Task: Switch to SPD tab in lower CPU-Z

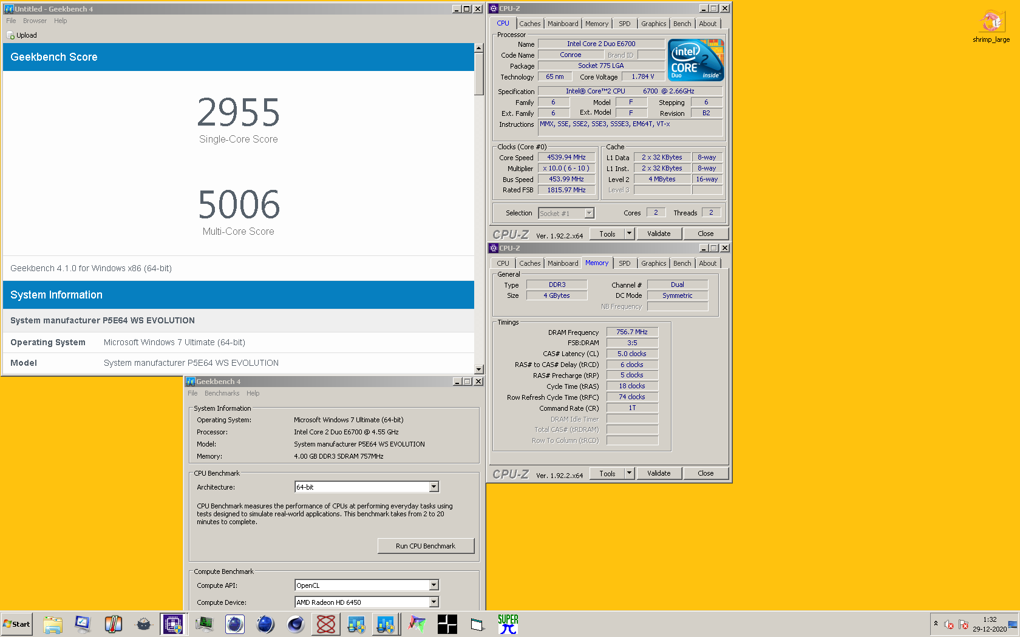Action: (625, 263)
